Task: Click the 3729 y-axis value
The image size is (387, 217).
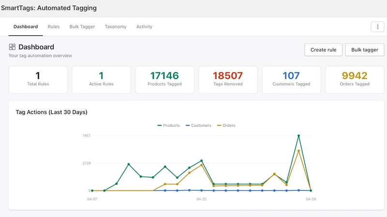Action: click(x=87, y=163)
